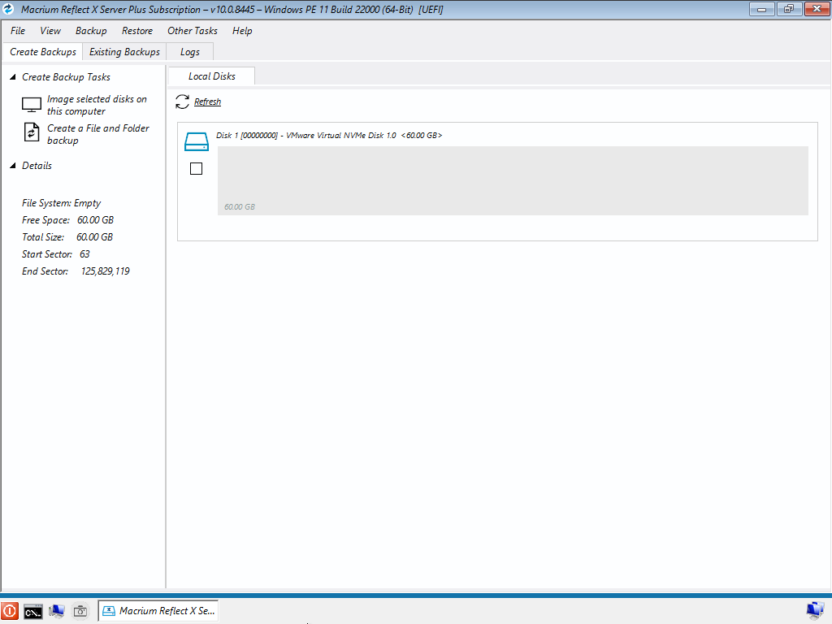Open the Other Tasks menu
This screenshot has height=624, width=832.
(193, 31)
